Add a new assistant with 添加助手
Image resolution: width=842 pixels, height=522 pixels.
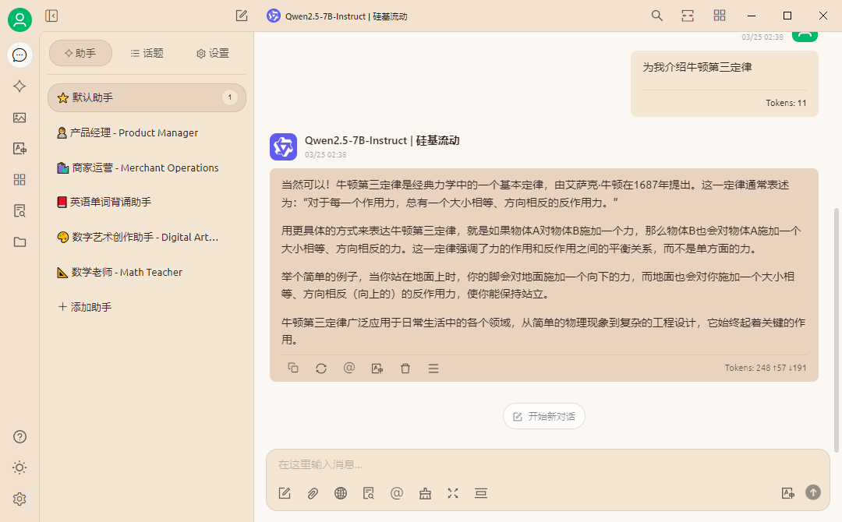[x=86, y=306]
